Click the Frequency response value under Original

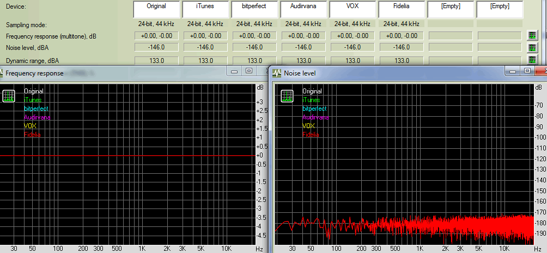pos(156,36)
